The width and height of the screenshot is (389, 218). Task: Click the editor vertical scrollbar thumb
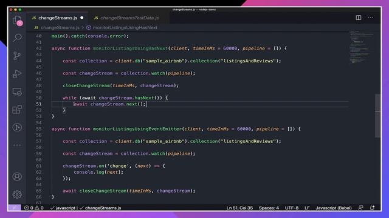coord(377,116)
